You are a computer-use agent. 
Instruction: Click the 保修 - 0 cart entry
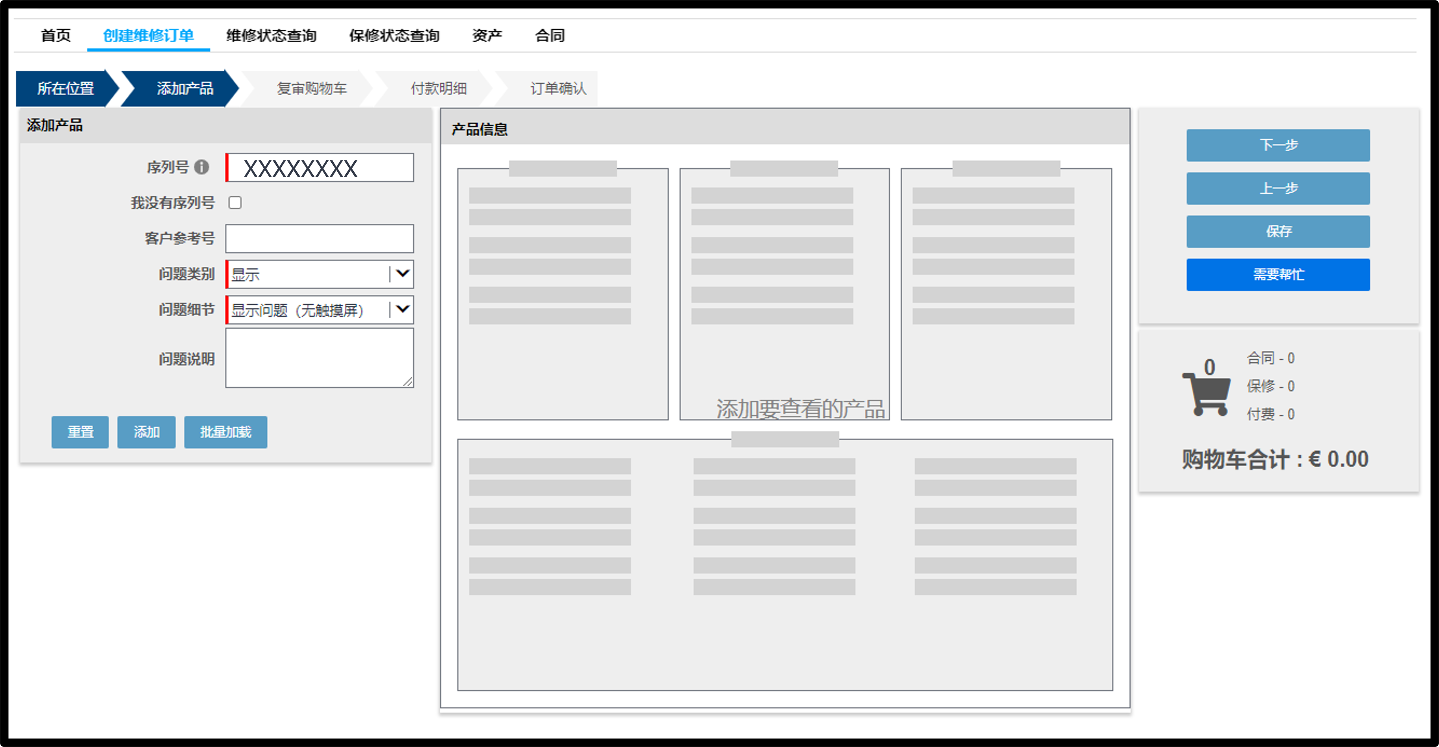tap(1271, 386)
